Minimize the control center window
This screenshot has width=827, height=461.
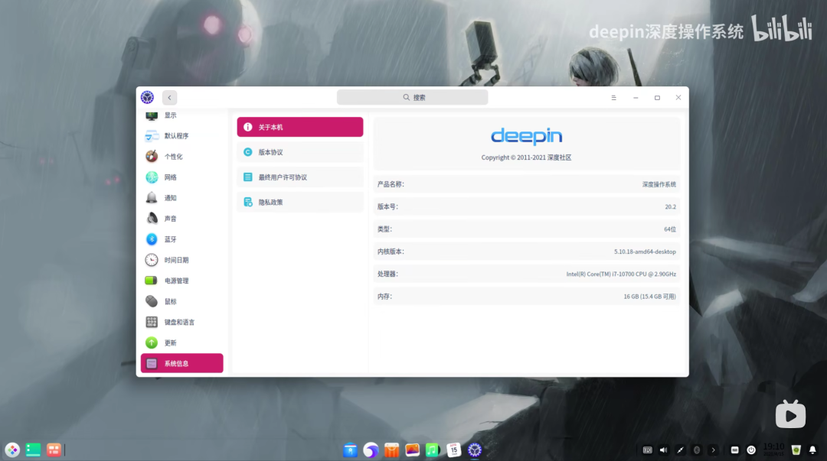pos(636,97)
